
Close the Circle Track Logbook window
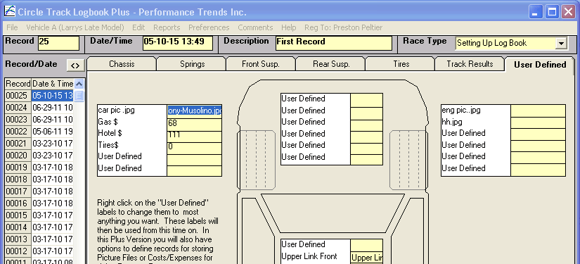coord(569,12)
